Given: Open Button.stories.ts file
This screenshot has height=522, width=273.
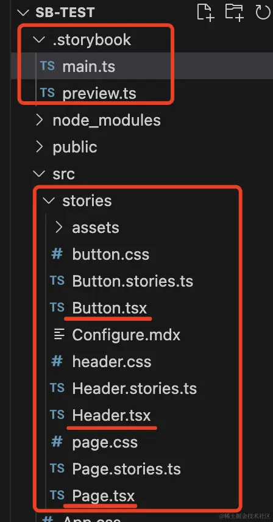Looking at the screenshot, I should [132, 281].
